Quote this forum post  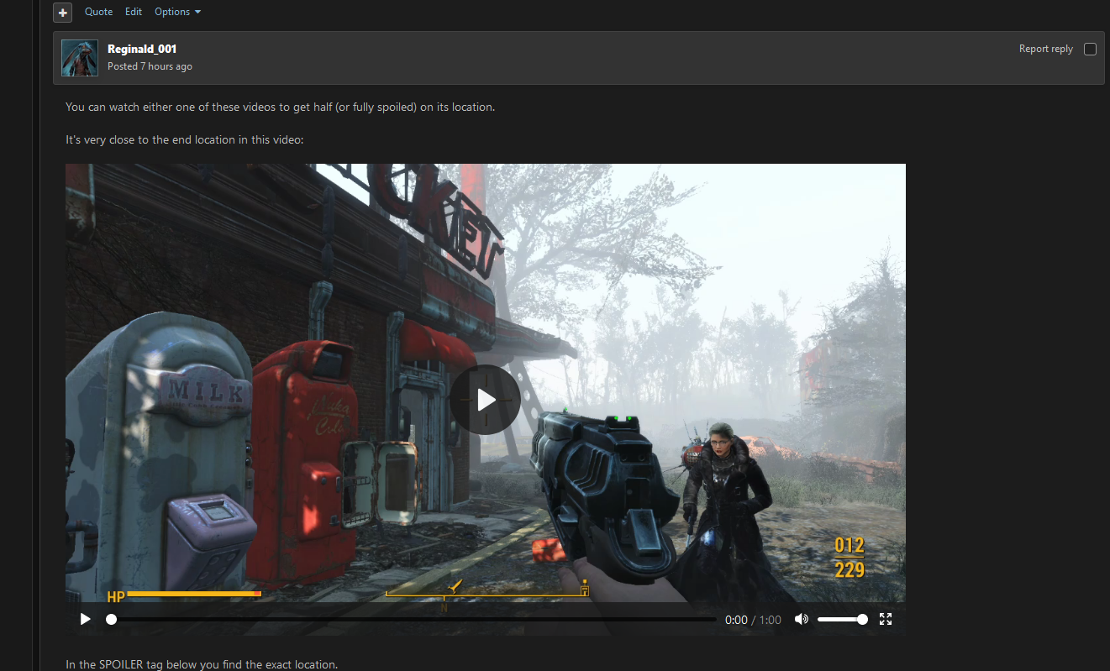[98, 12]
